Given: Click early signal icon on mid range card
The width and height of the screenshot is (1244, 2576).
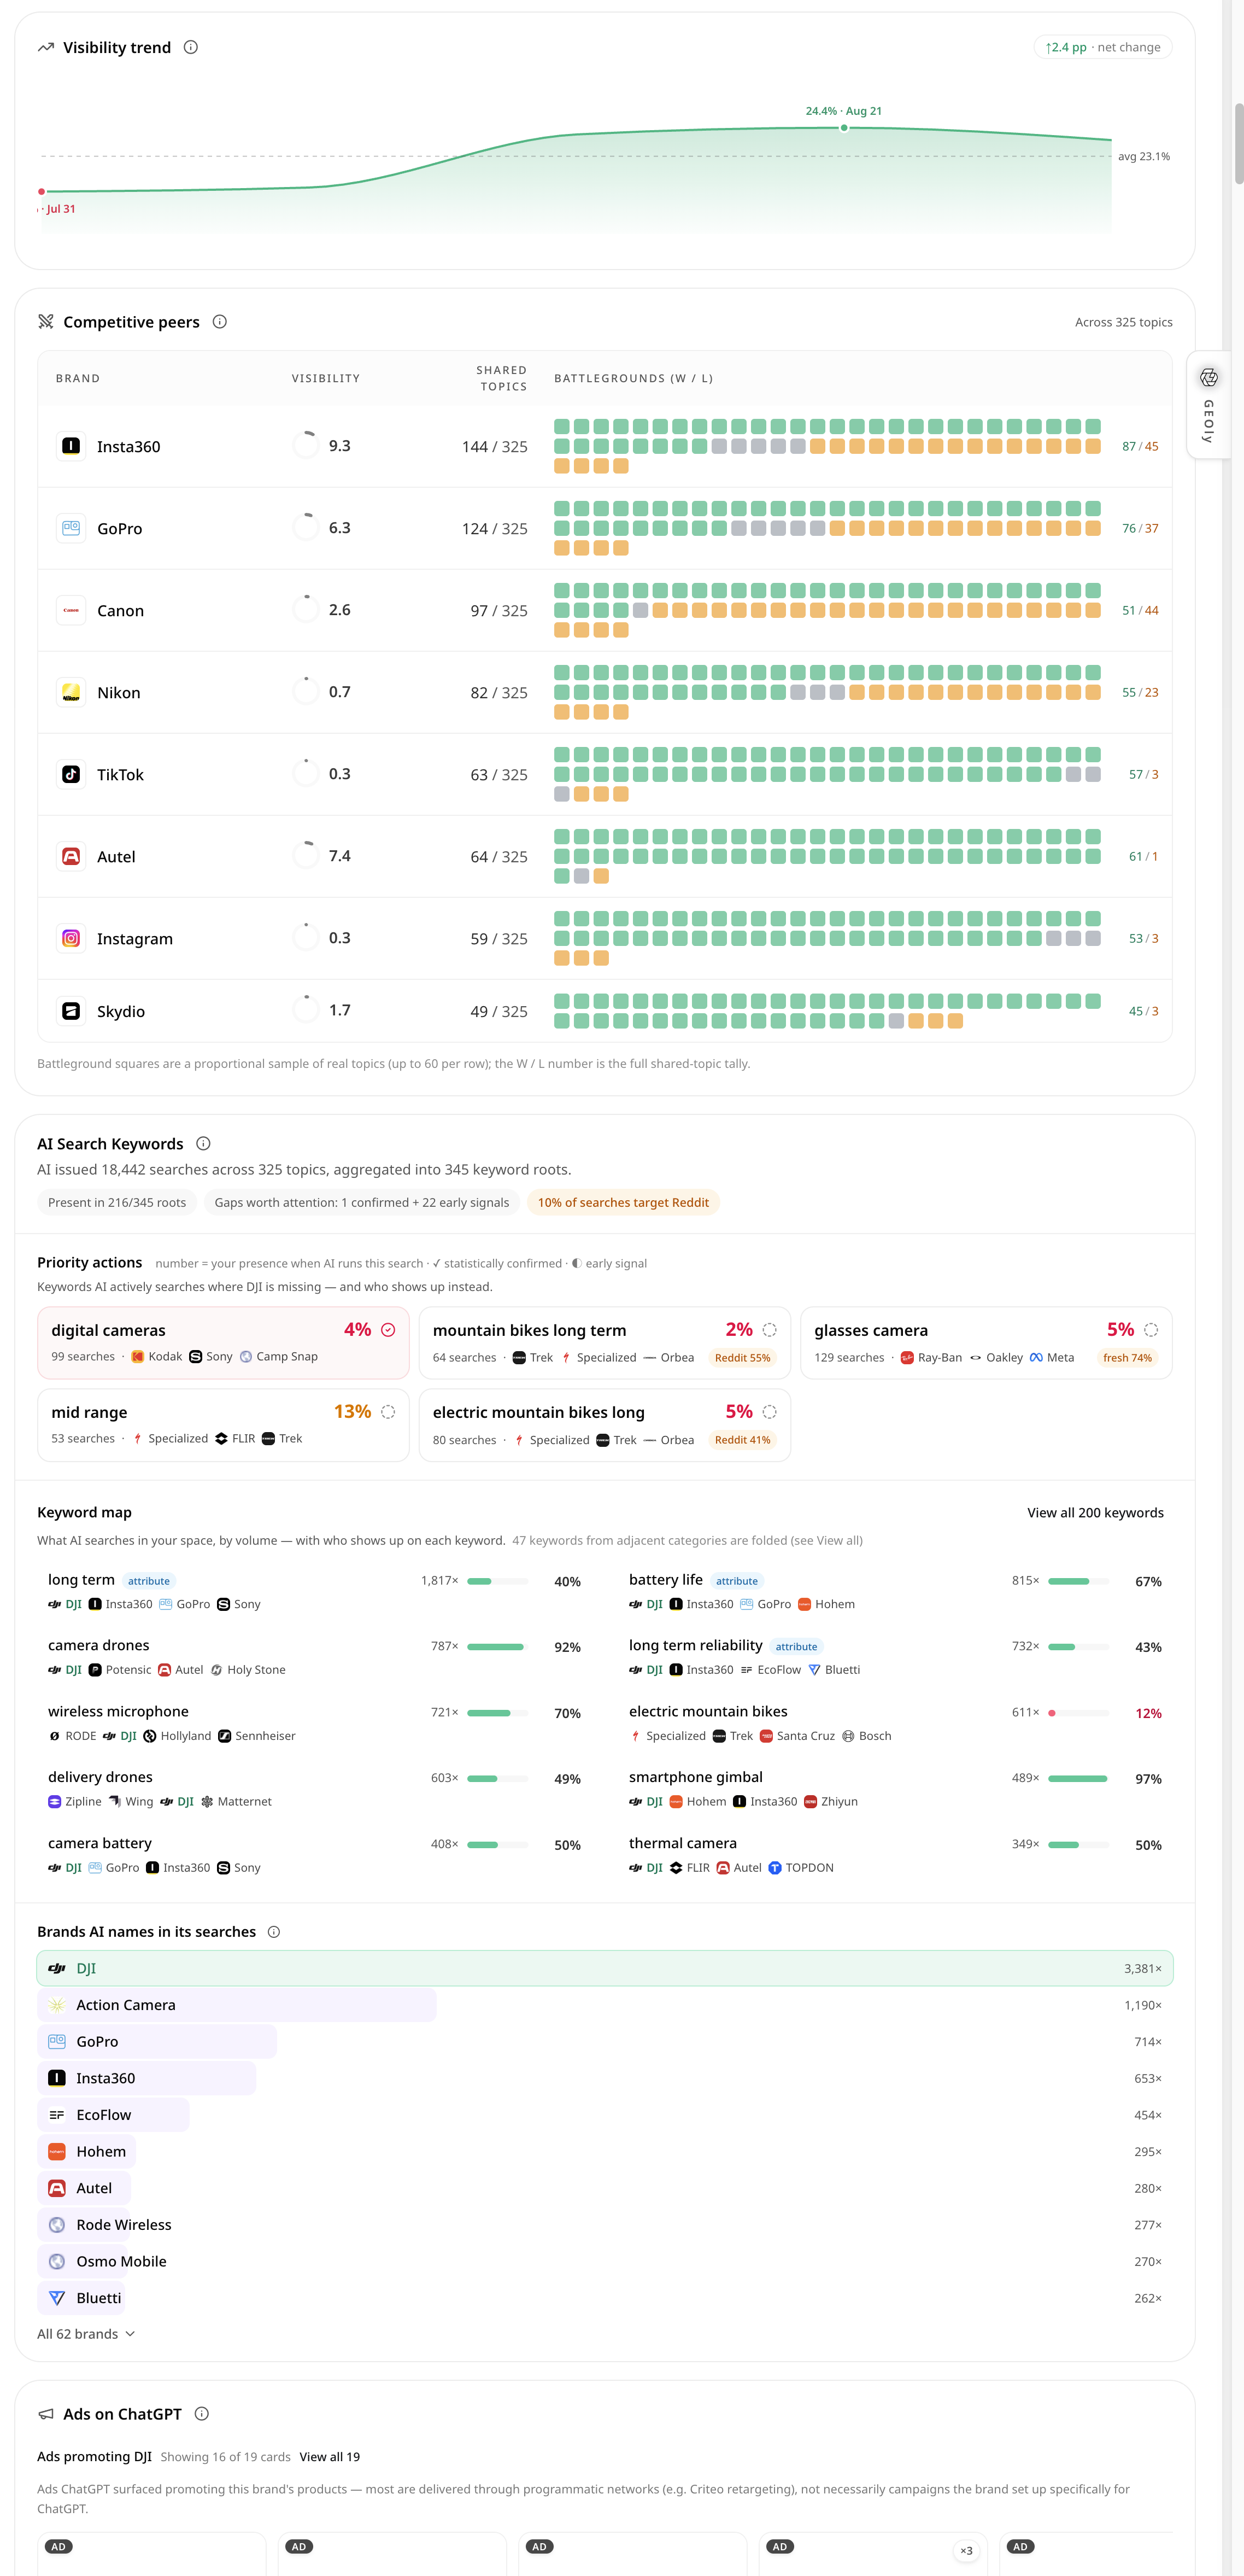Looking at the screenshot, I should click(x=389, y=1411).
